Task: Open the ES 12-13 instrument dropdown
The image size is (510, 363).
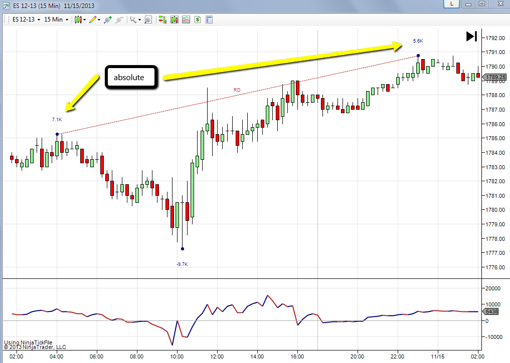Action: click(x=27, y=20)
